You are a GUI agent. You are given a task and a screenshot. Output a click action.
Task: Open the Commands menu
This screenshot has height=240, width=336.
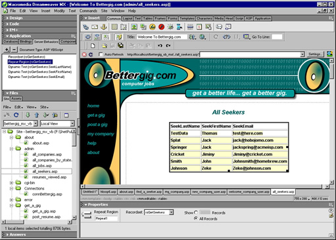pos(88,10)
